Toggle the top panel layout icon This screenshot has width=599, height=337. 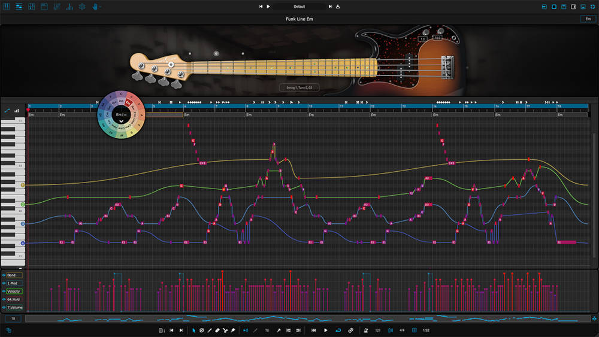click(564, 7)
